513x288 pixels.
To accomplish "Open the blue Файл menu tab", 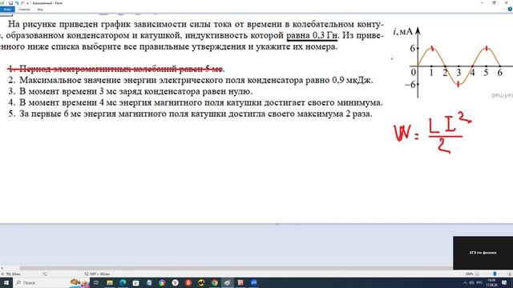I will pos(7,10).
